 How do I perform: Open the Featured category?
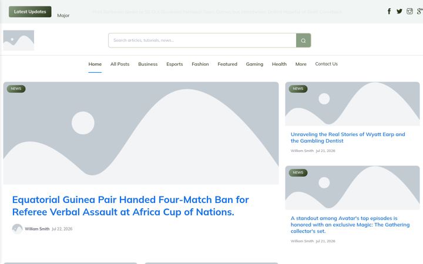tap(227, 64)
